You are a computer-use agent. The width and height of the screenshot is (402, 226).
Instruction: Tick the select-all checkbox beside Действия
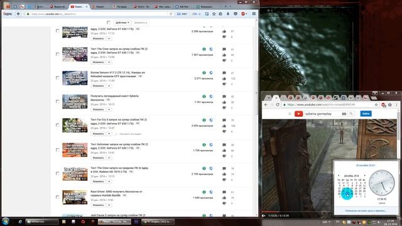click(x=109, y=23)
